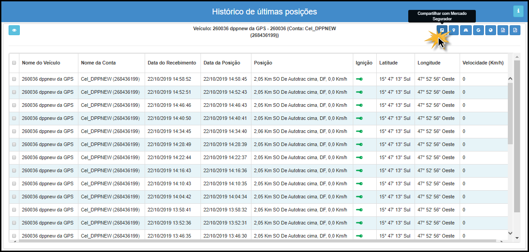Click the vehicle name in the 14:10:43 row

click(48, 184)
